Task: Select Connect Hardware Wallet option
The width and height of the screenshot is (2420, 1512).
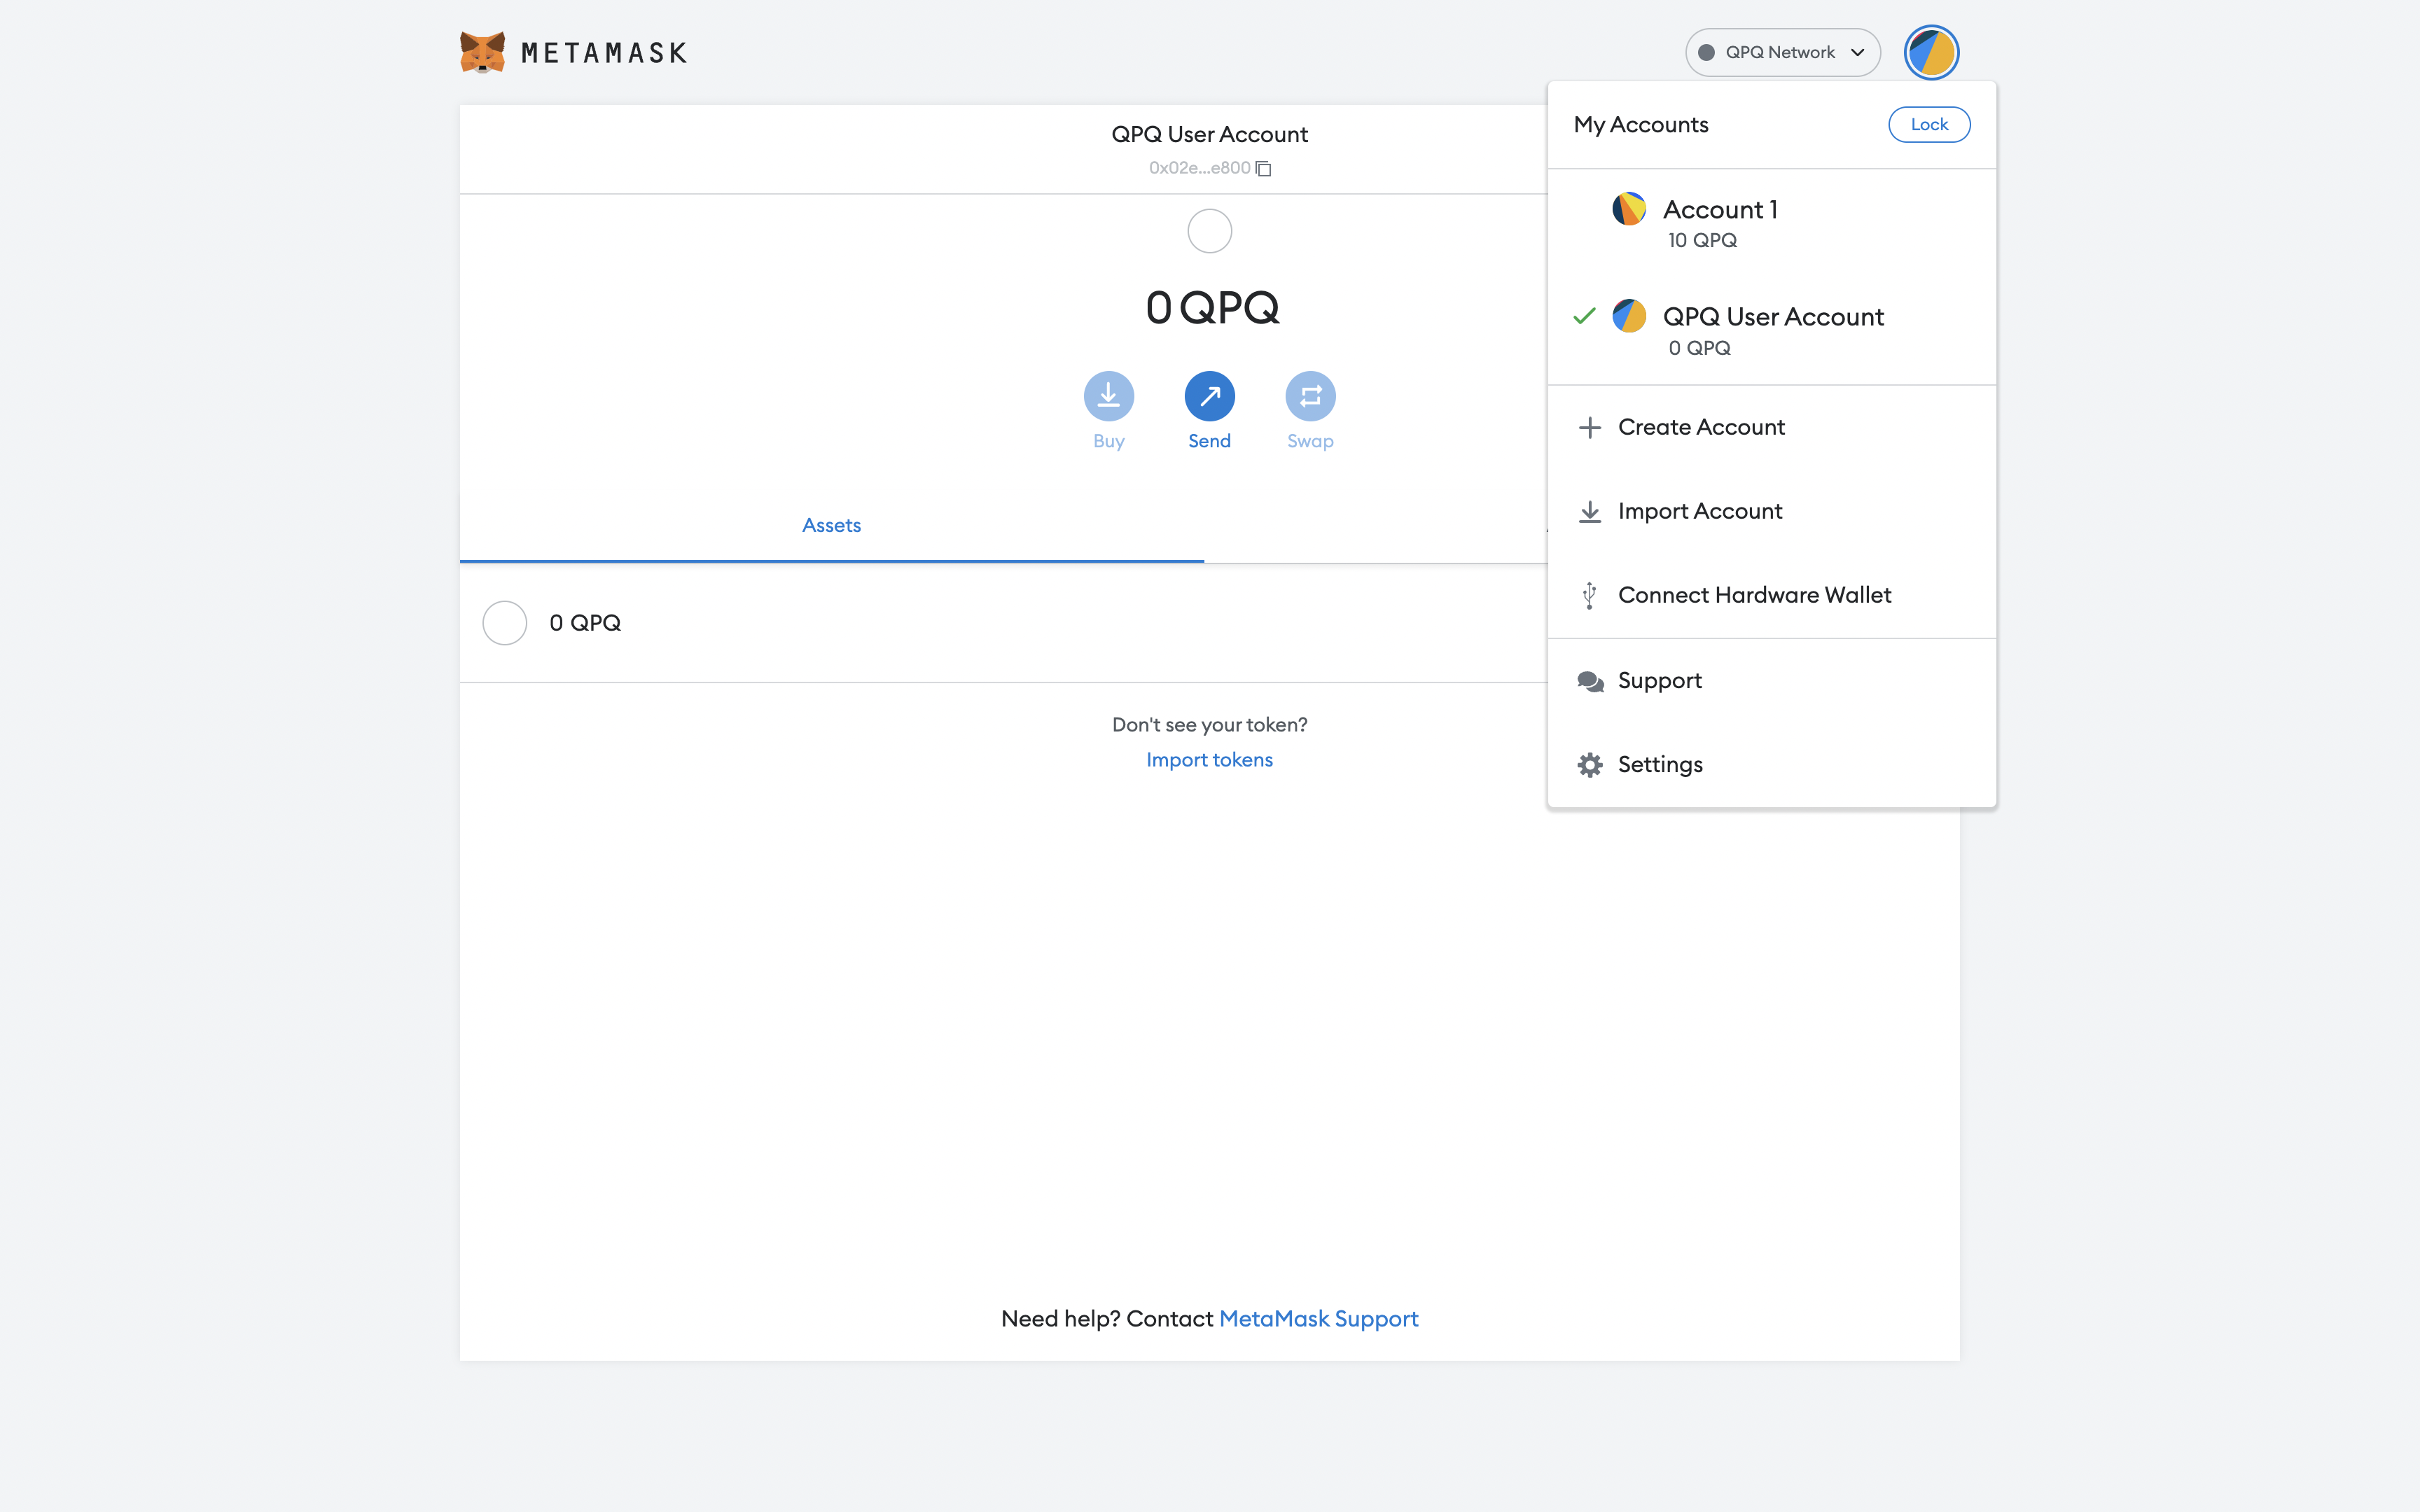Action: pos(1772,596)
